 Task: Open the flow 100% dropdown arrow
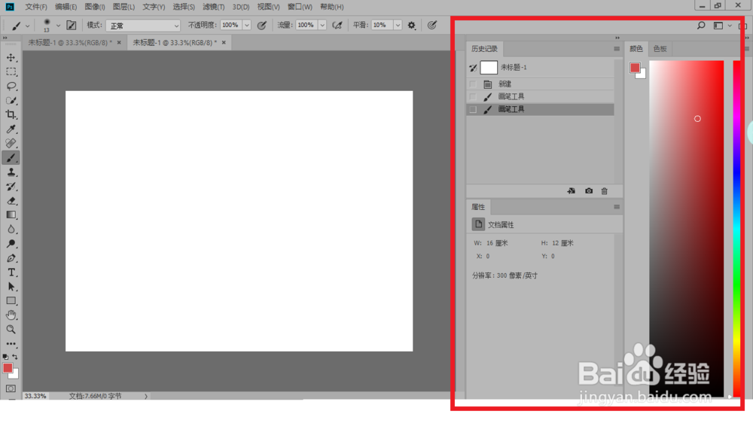[x=322, y=26]
